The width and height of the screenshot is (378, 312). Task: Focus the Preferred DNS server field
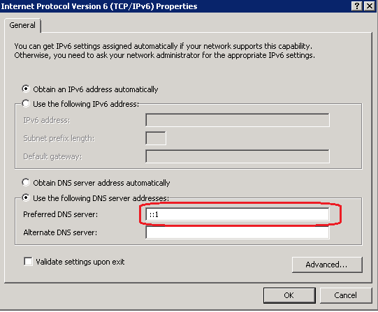(x=238, y=214)
